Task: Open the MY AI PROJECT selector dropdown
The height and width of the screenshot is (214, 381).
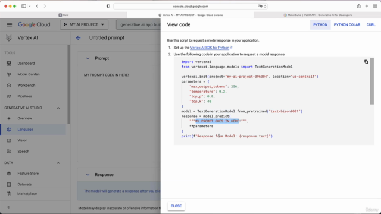Action: point(84,24)
